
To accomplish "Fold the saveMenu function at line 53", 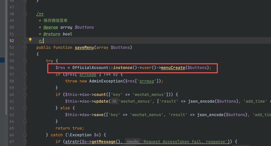I will tap(25, 48).
